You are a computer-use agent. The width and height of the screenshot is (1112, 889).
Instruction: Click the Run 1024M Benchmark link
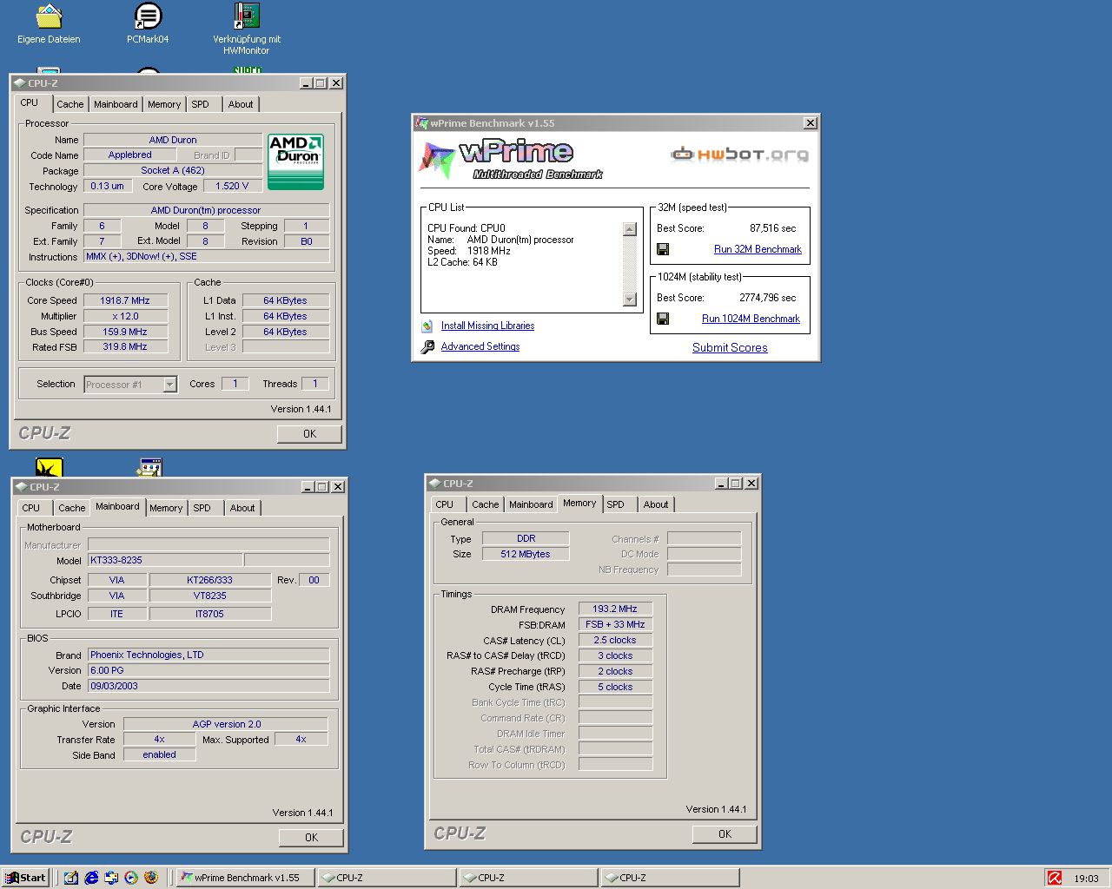tap(751, 319)
